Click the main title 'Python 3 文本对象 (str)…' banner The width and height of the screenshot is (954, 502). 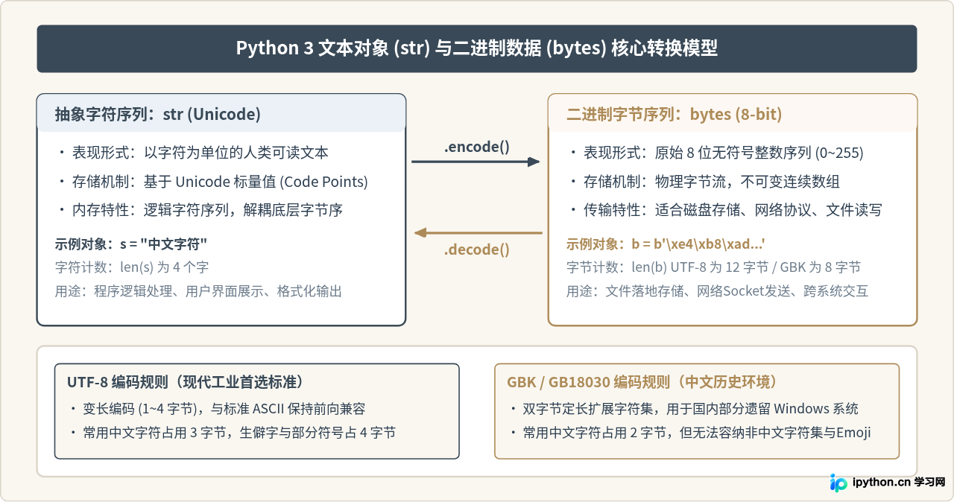pyautogui.click(x=477, y=48)
